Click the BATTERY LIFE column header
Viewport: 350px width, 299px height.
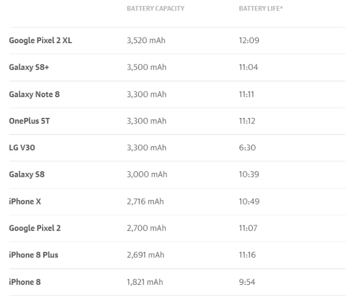click(x=261, y=9)
